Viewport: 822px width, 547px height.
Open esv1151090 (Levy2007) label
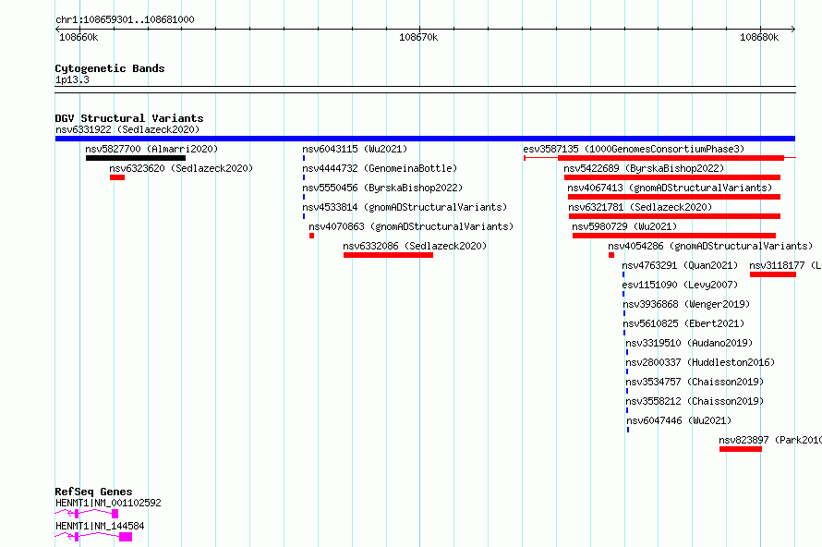(x=680, y=285)
